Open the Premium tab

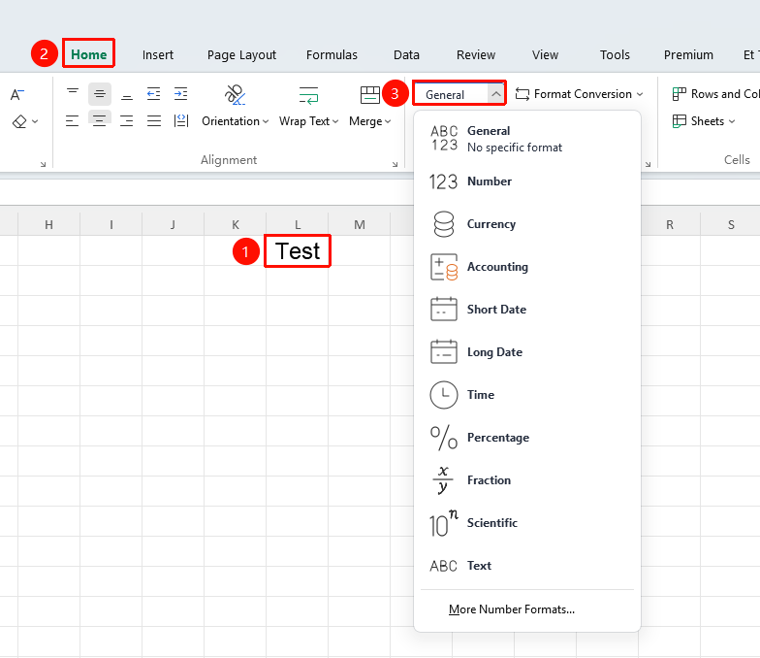[x=688, y=54]
